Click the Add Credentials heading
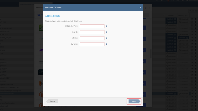The height and width of the screenshot is (111, 198). (52, 16)
